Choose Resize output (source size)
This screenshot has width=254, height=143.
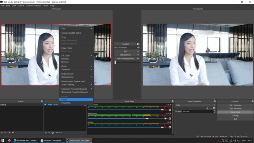pyautogui.click(x=76, y=81)
